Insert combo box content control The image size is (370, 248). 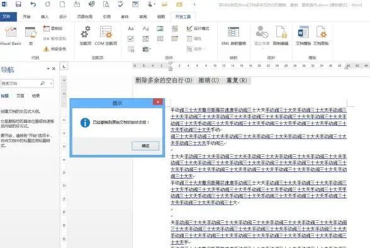[145, 38]
